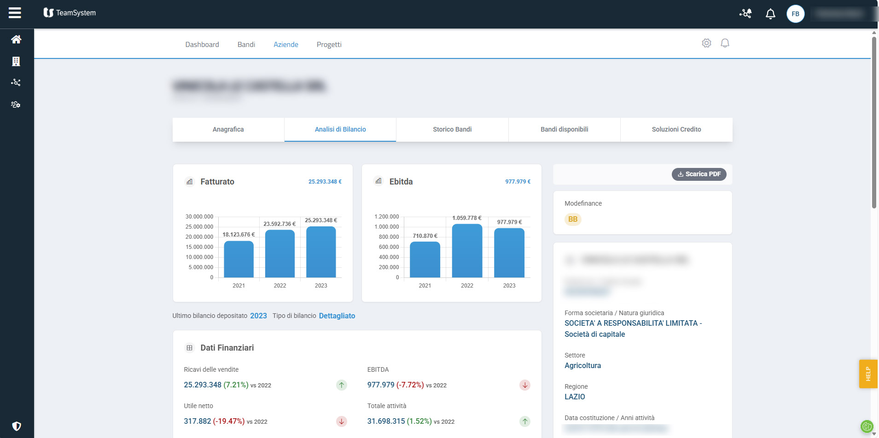Download report with Scarica PDF button
879x438 pixels.
(x=699, y=174)
